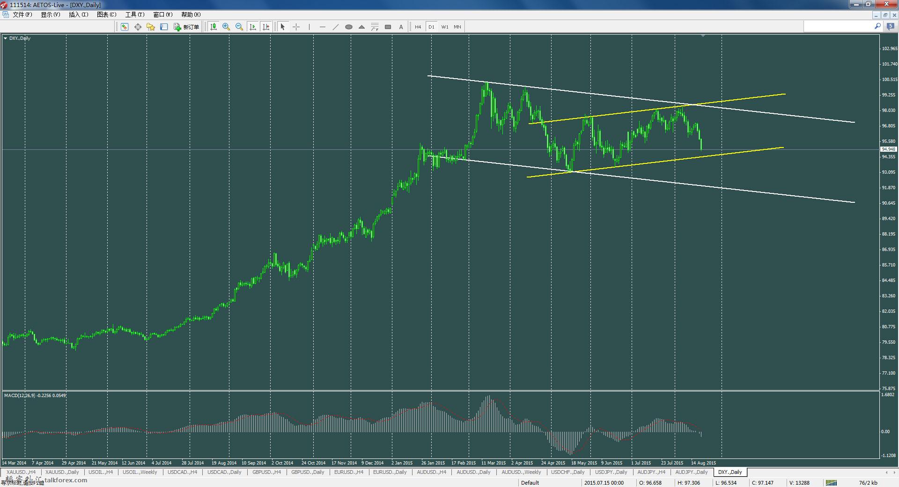Switch to GBPUSD.,Daily chart tab
The image size is (899, 487).
[x=308, y=472]
